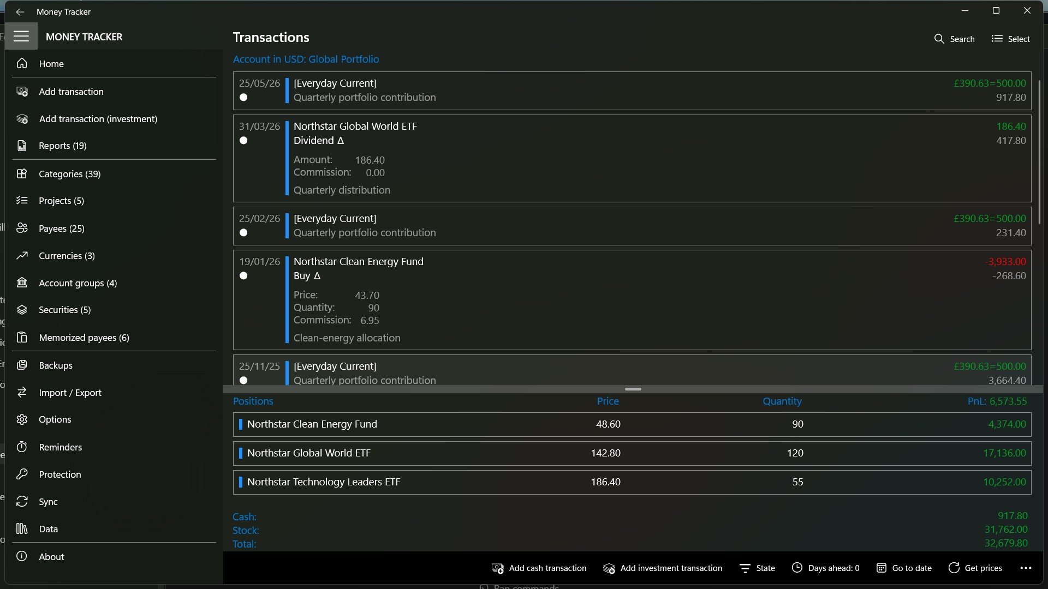Click the splitter handle above Positions
This screenshot has height=589, width=1048.
tap(633, 389)
